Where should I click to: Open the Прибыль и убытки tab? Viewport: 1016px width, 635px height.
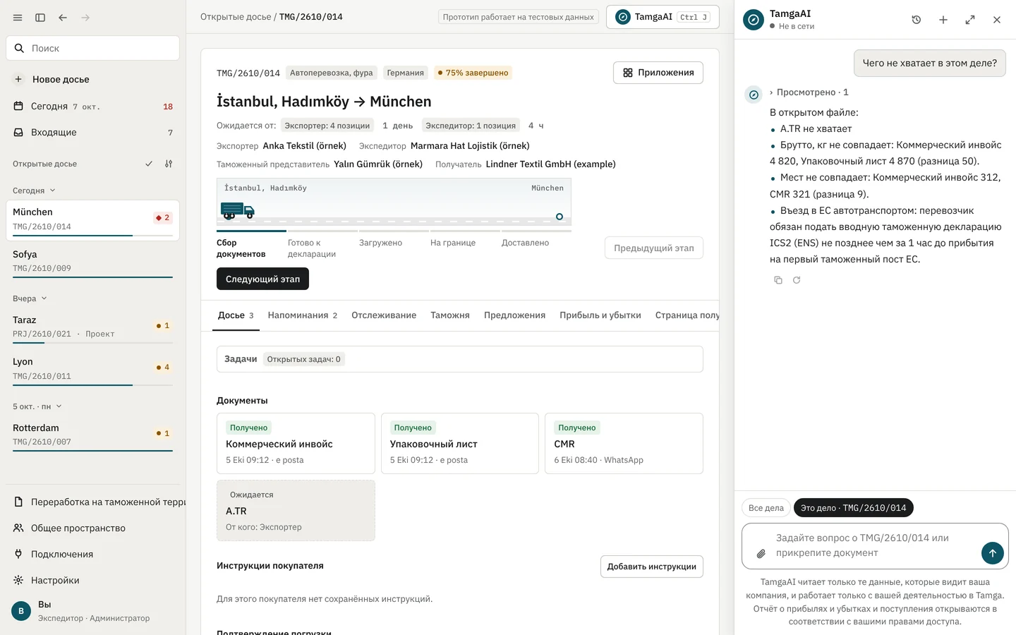click(600, 315)
